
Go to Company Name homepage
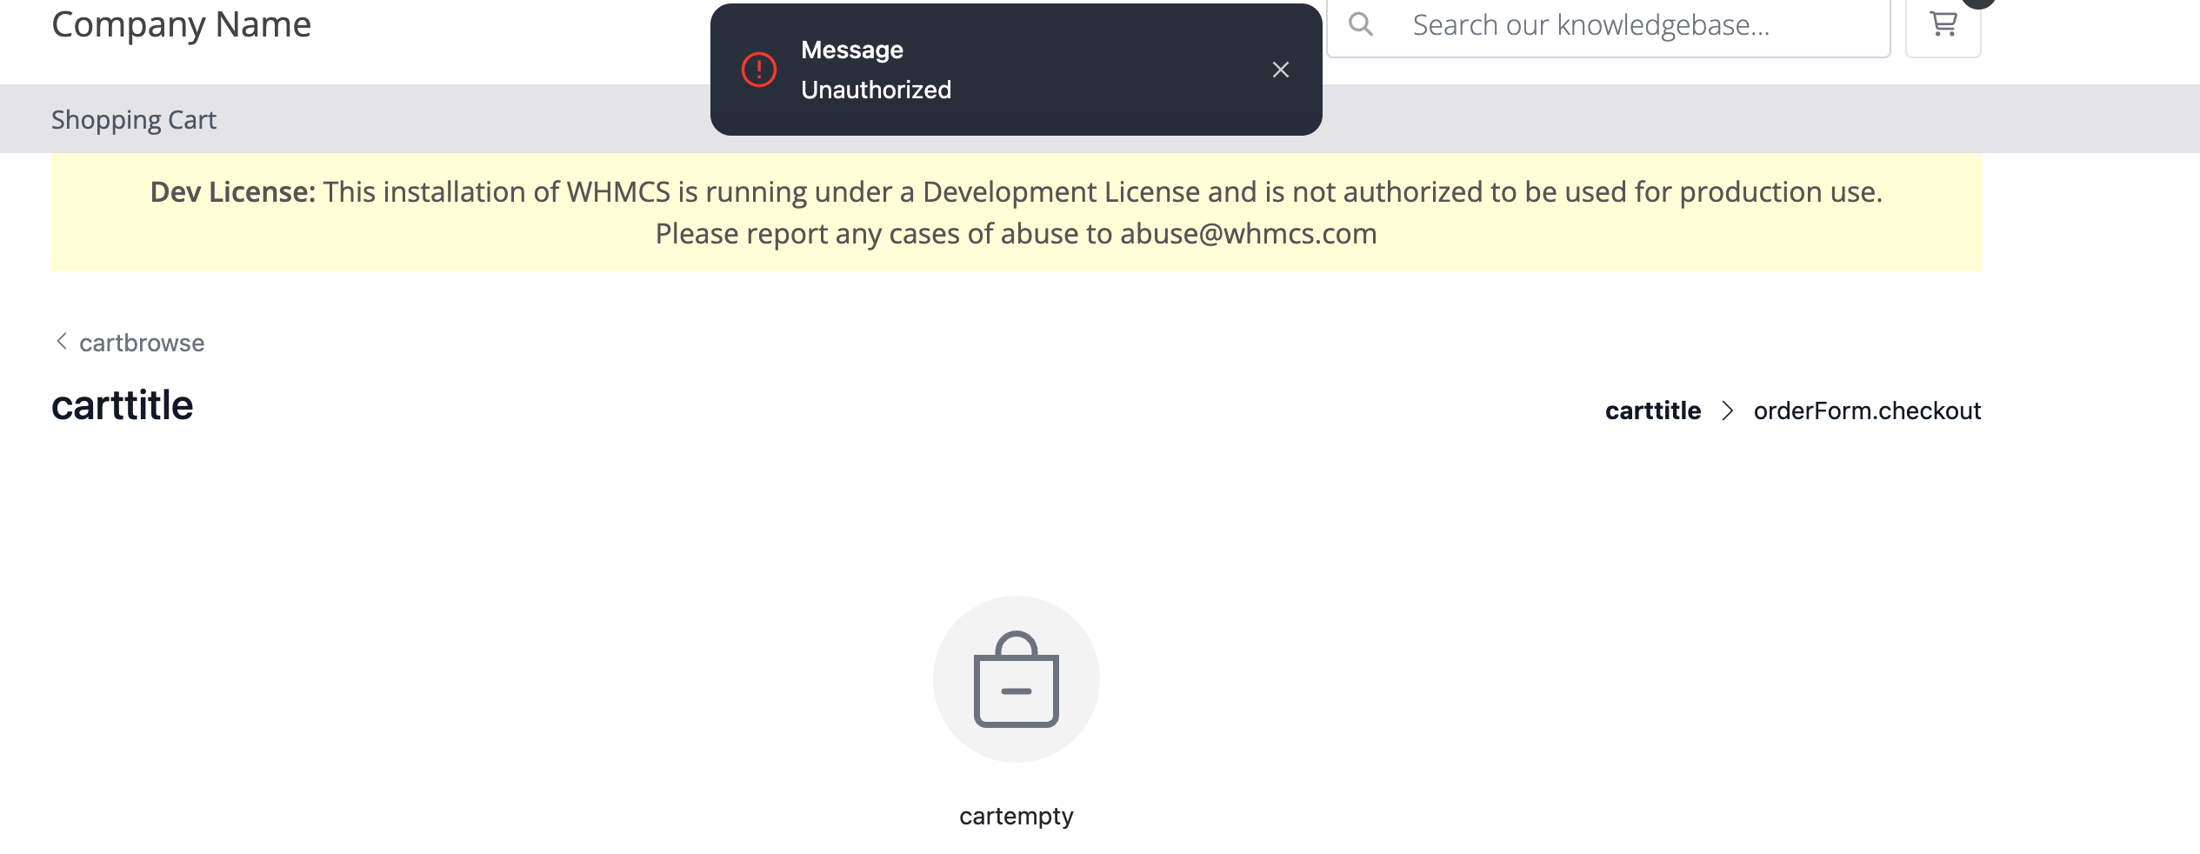tap(181, 25)
